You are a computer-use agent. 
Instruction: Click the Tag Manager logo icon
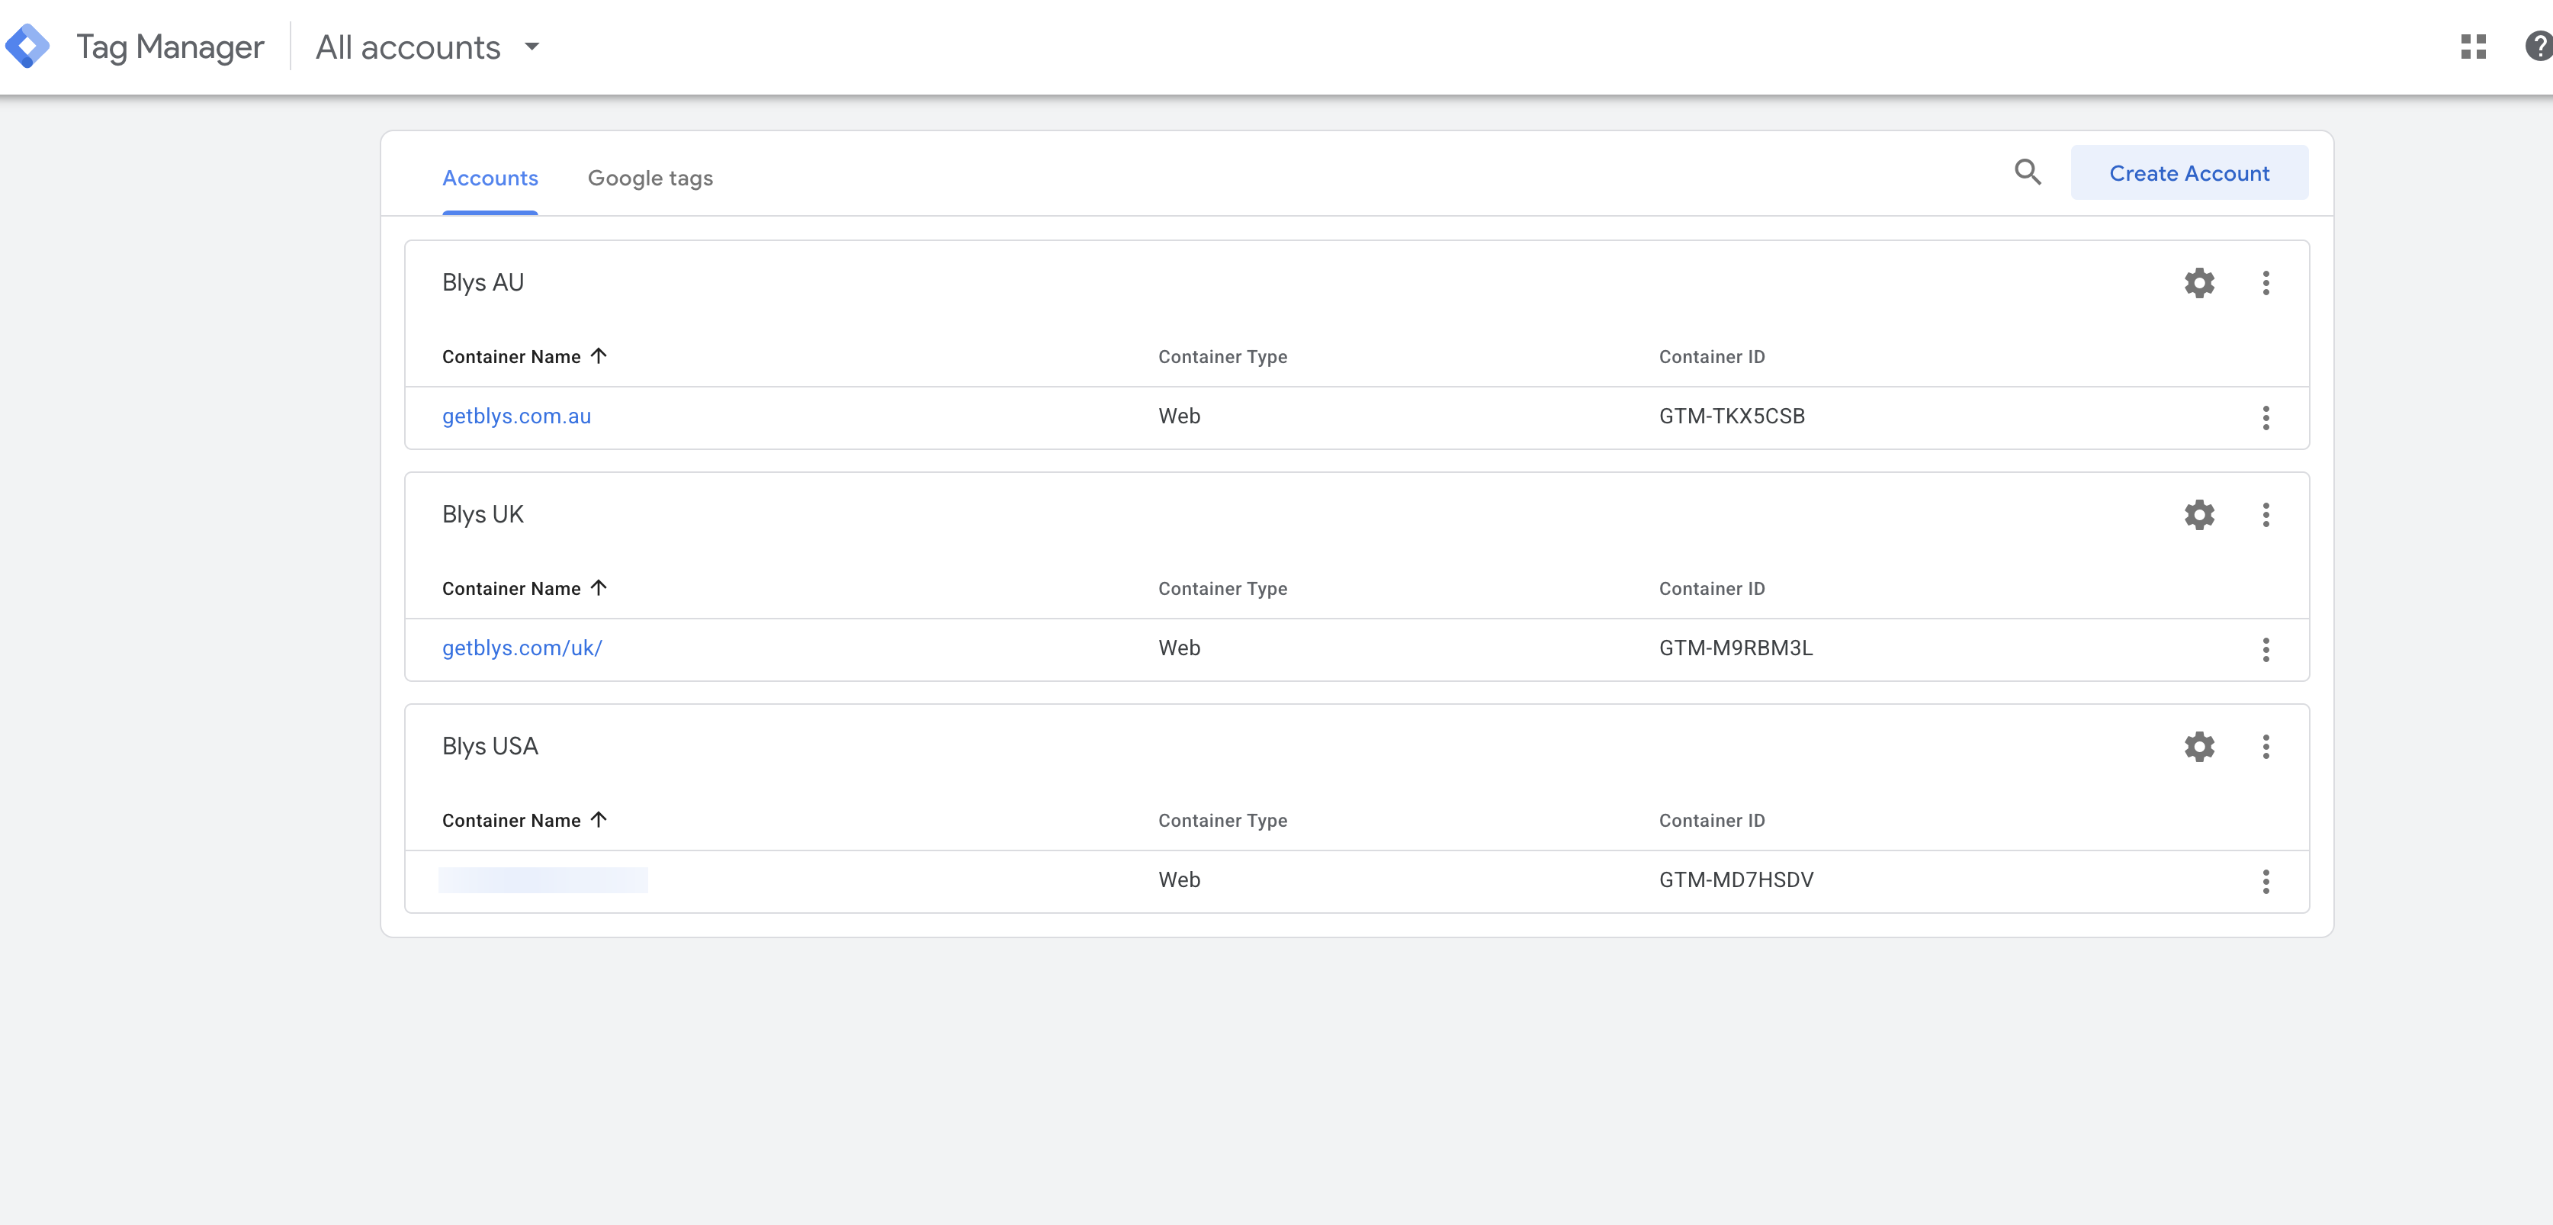27,47
